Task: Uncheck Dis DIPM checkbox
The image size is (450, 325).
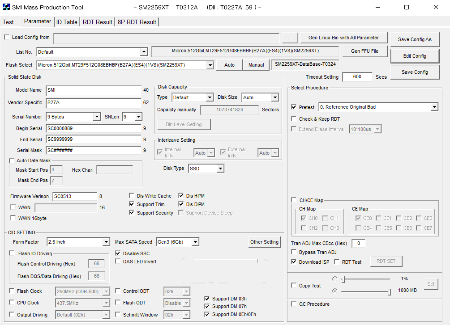Action: [181, 204]
